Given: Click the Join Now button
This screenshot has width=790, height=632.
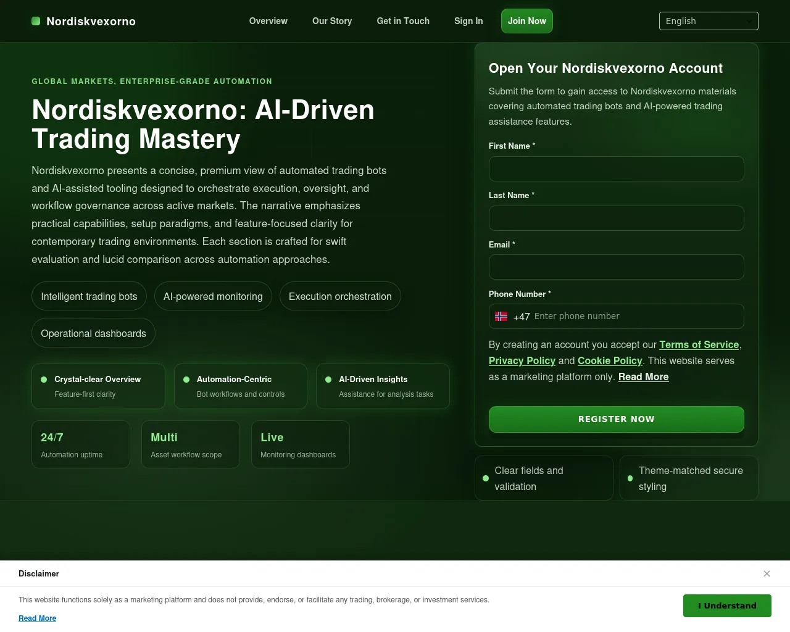Looking at the screenshot, I should (x=527, y=21).
